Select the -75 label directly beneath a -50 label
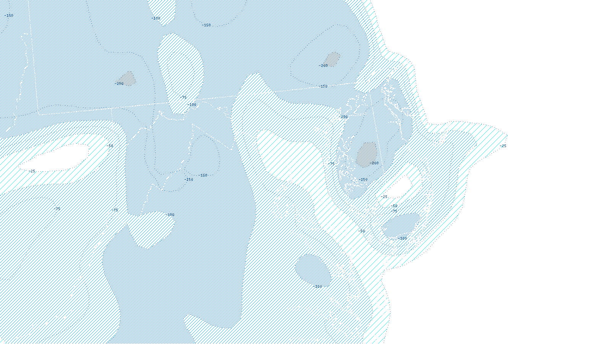Image resolution: width=612 pixels, height=344 pixels. tap(394, 211)
